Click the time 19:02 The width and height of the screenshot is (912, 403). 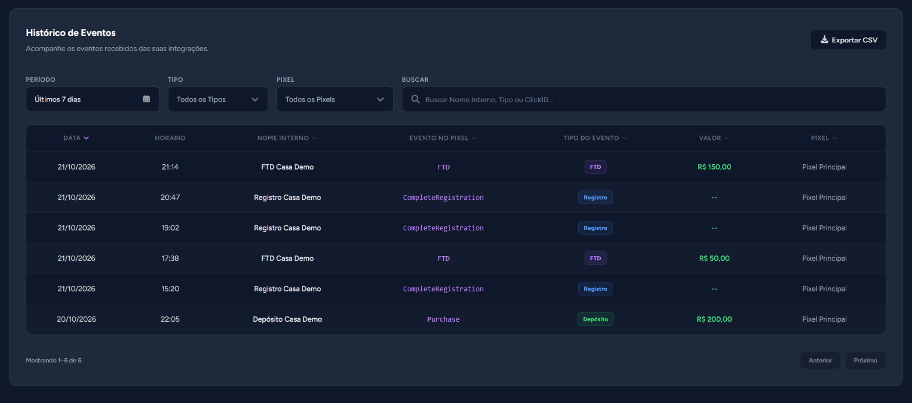170,228
